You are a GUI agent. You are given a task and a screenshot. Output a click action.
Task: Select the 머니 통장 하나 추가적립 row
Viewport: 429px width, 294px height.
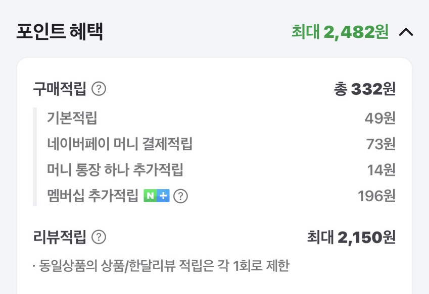(x=115, y=170)
